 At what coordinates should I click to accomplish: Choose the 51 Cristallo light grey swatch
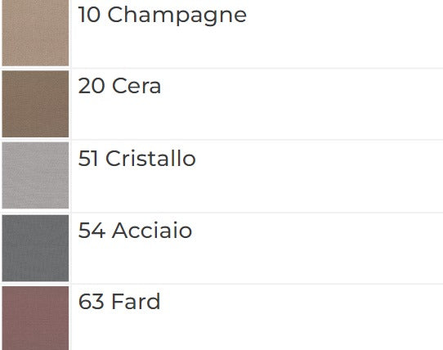[35, 175]
